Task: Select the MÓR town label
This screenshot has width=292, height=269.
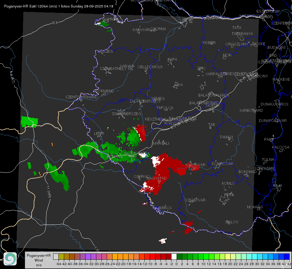Action: [227, 55]
